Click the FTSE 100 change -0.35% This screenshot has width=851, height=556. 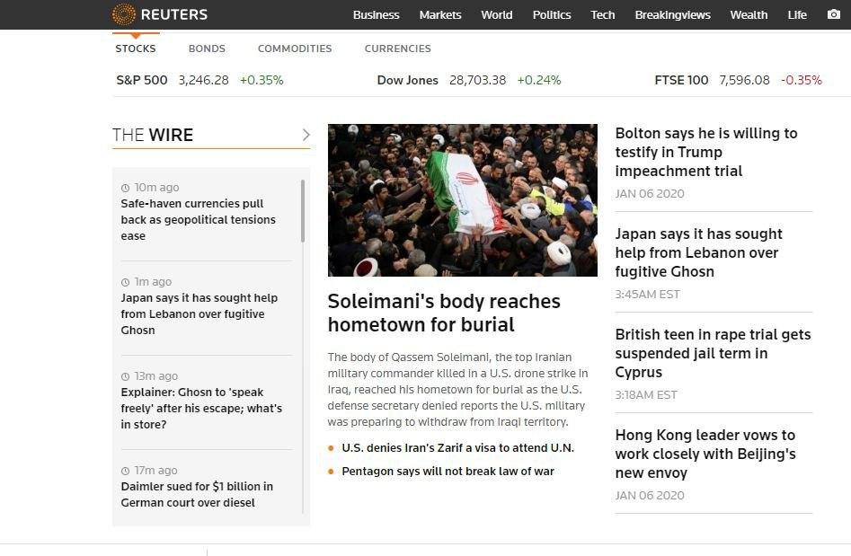(x=802, y=80)
